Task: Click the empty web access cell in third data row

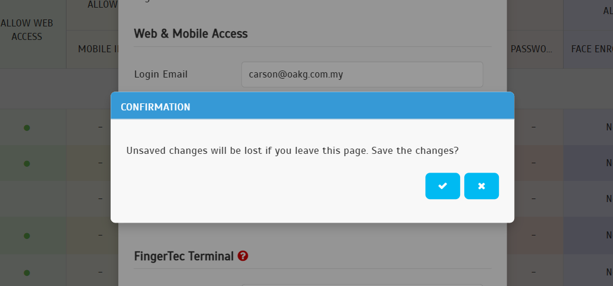Action: [33, 199]
